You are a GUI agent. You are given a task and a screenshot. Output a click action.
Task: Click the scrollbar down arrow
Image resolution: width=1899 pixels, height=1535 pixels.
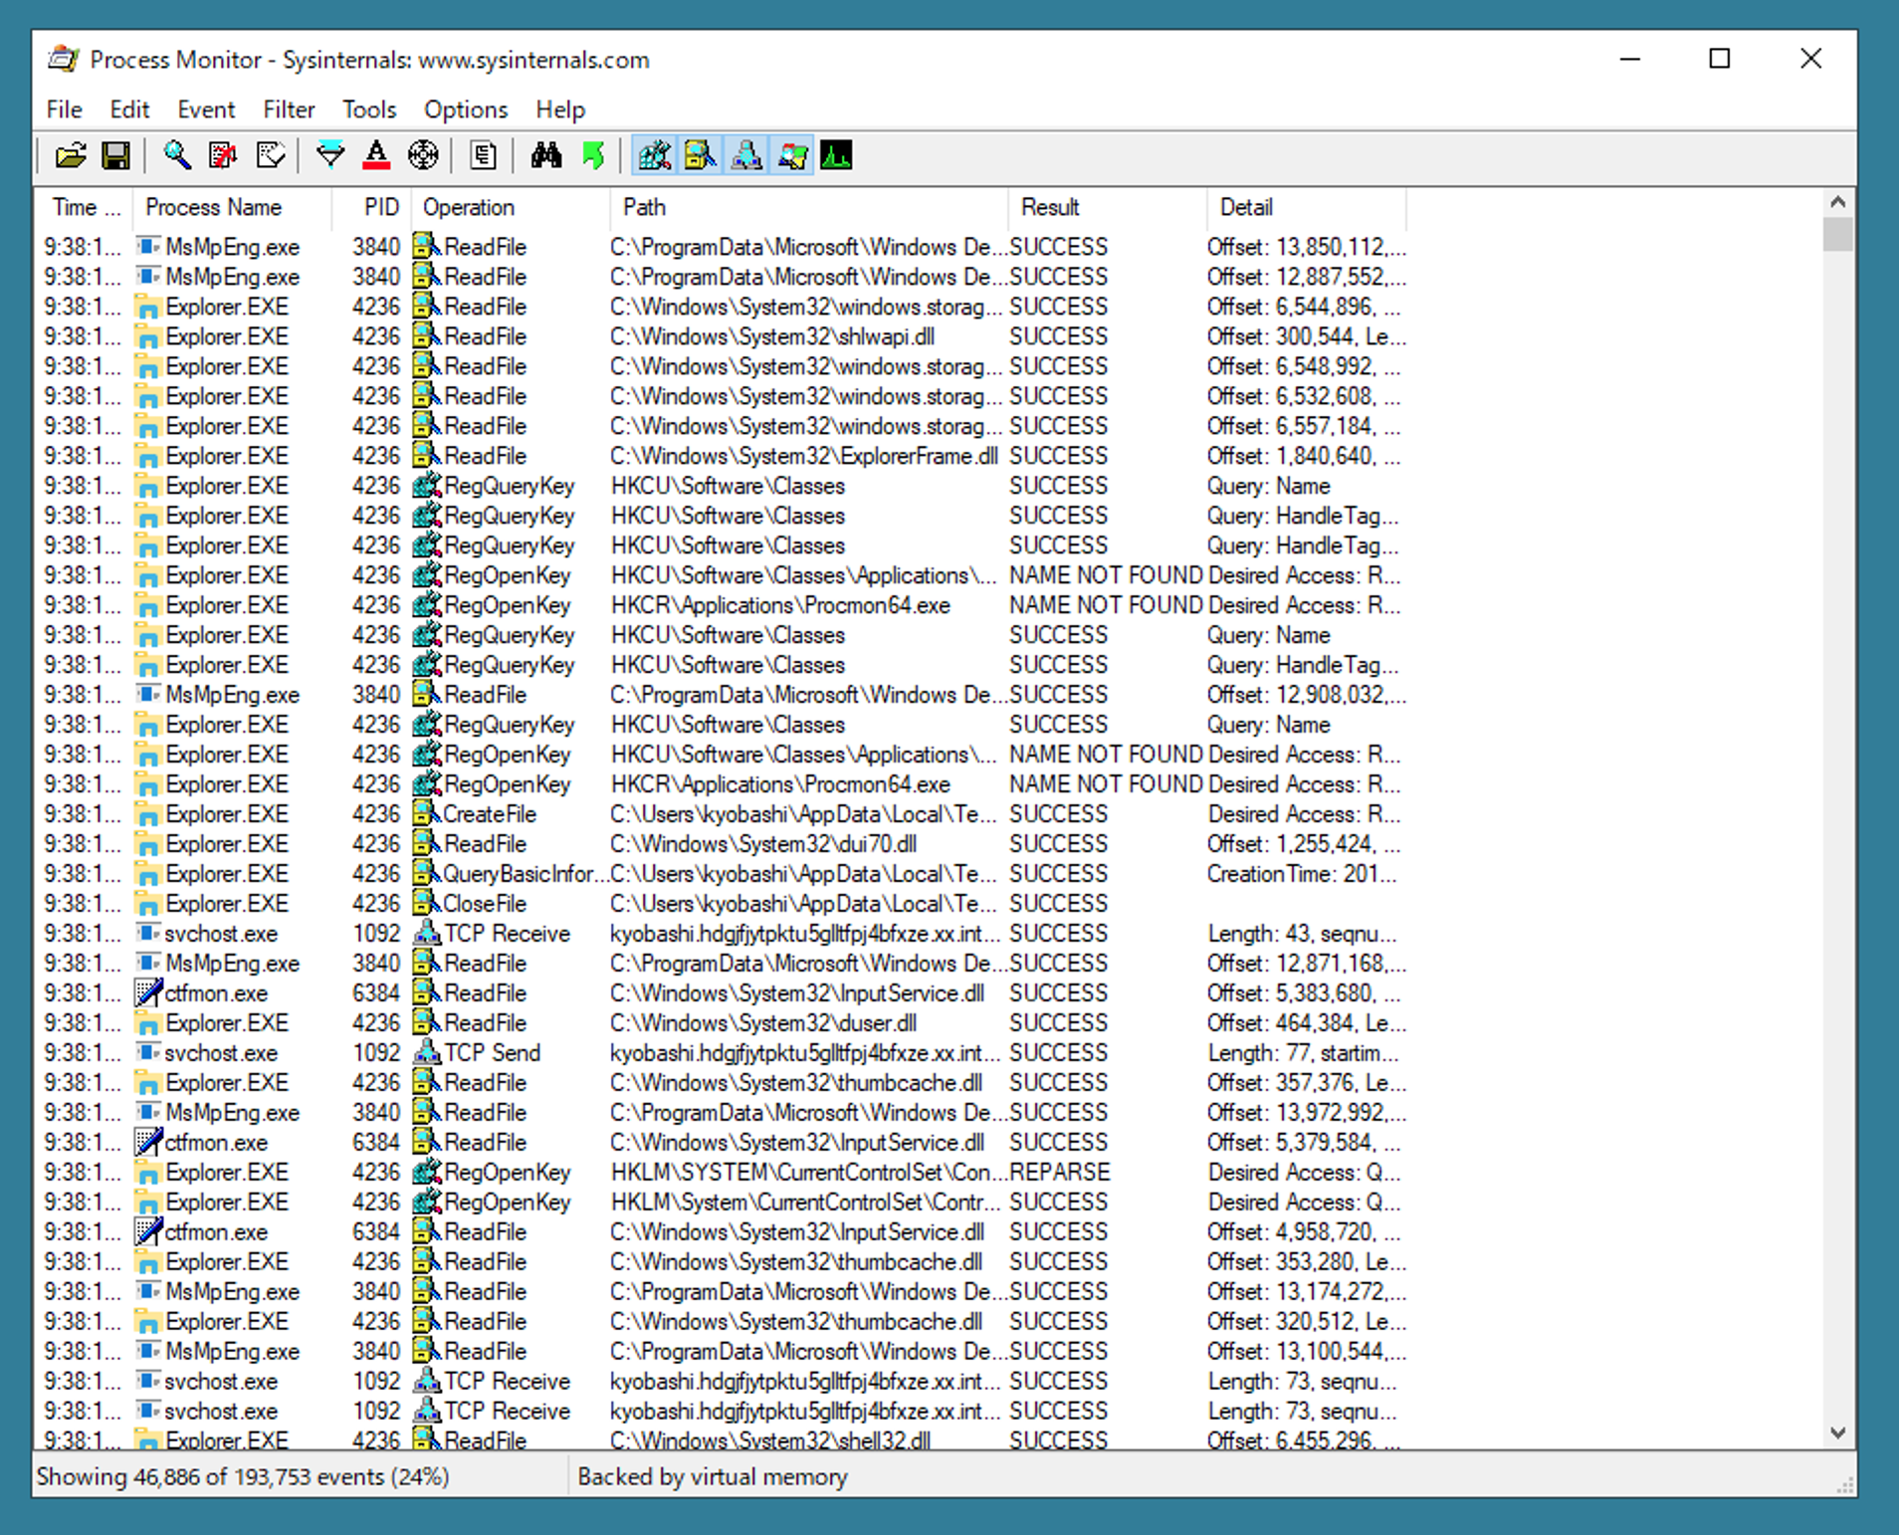1837,1432
